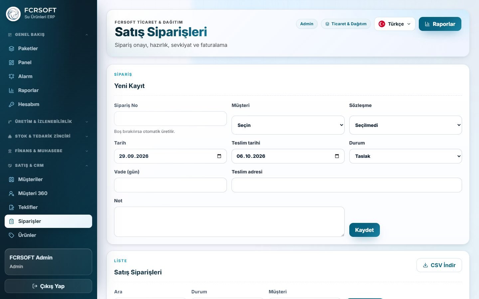Screen dimensions: 479x299
Task: Click the download icon on CSV İndir
Action: pyautogui.click(x=425, y=265)
